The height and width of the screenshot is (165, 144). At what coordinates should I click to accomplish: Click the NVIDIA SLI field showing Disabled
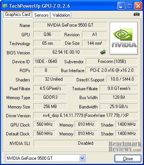click(86, 143)
